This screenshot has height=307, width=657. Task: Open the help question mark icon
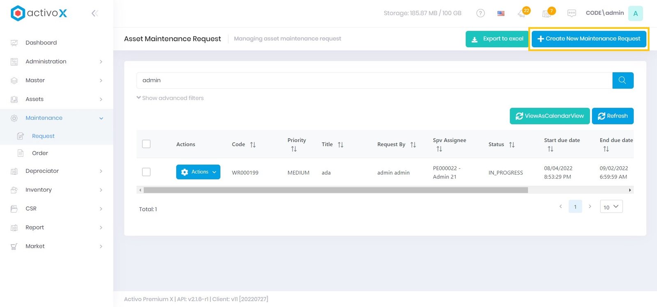pos(480,13)
